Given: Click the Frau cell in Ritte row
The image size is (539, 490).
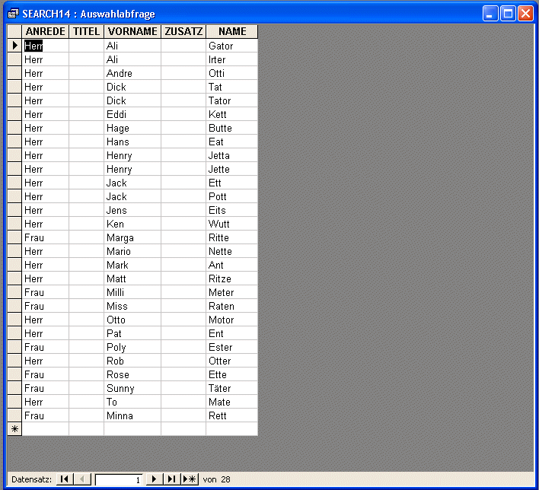Looking at the screenshot, I should click(x=46, y=237).
